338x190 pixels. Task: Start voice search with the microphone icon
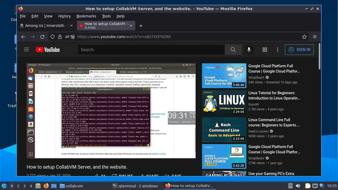pos(249,50)
